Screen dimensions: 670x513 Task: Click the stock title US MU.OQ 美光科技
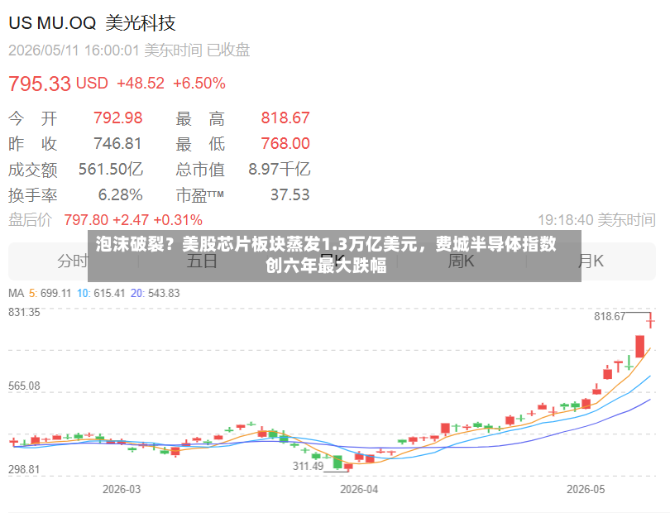(x=92, y=23)
